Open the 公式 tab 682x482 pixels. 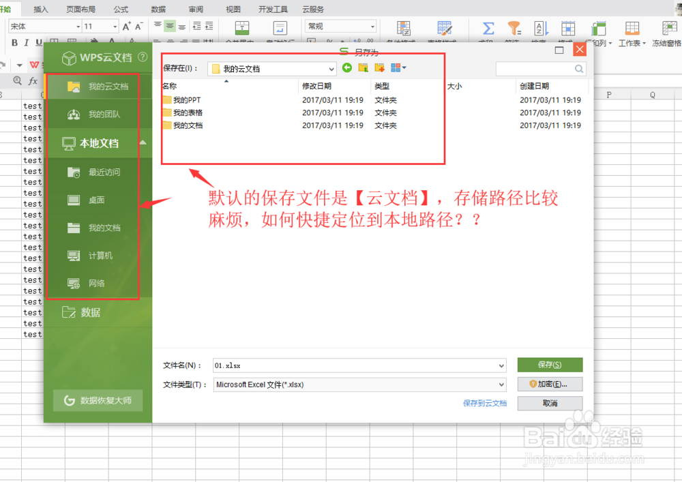[121, 9]
